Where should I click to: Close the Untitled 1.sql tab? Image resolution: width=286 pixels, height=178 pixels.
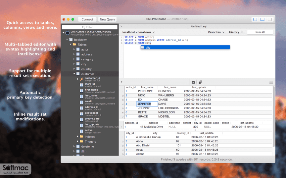click(x=121, y=26)
